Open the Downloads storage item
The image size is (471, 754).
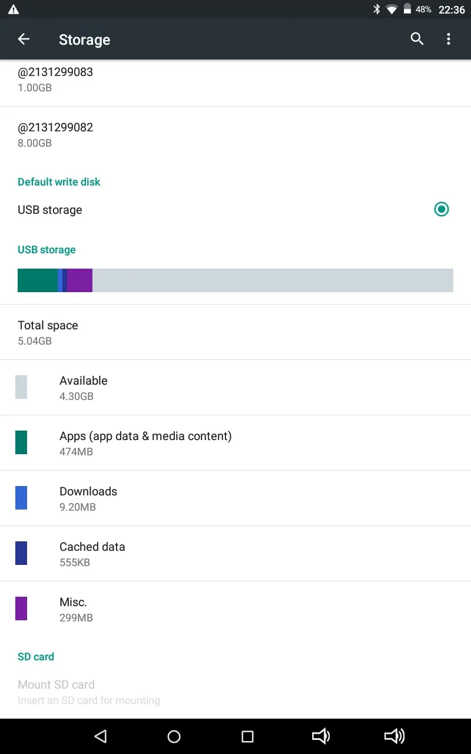pos(235,498)
